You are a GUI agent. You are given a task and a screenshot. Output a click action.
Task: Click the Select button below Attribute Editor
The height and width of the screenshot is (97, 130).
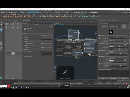[x=103, y=78]
